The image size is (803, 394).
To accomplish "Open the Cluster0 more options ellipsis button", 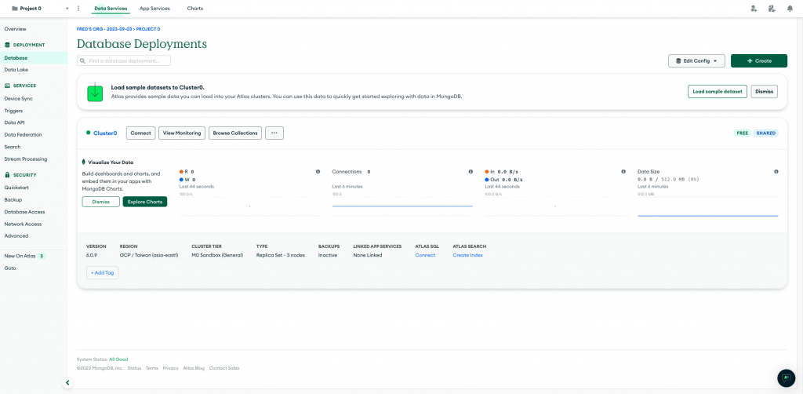I will [274, 133].
